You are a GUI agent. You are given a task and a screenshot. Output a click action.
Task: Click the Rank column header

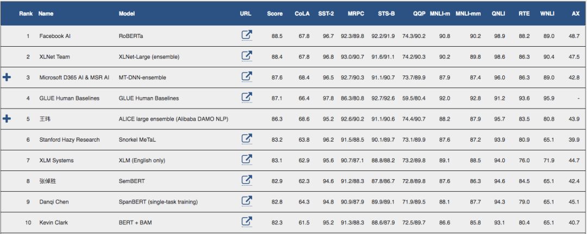26,13
